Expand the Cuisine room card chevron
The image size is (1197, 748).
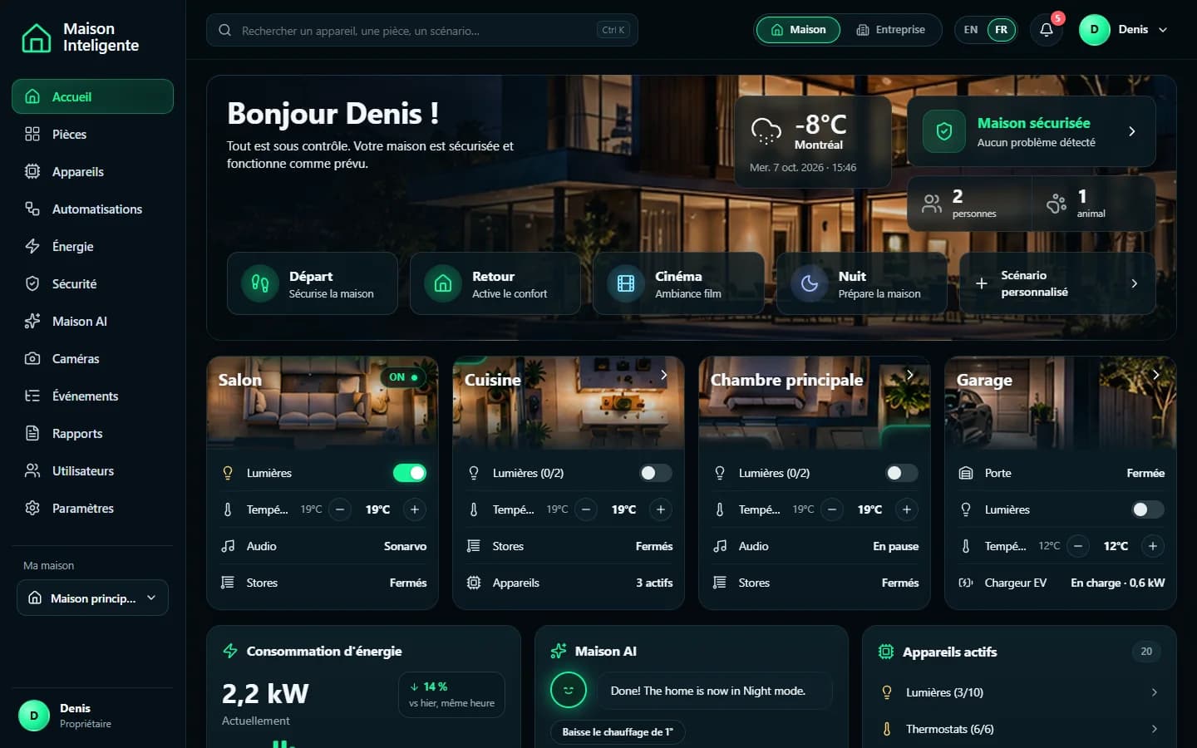(663, 375)
